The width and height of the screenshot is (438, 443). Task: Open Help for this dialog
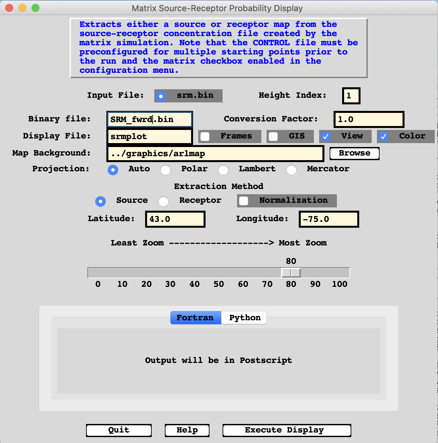tap(187, 430)
